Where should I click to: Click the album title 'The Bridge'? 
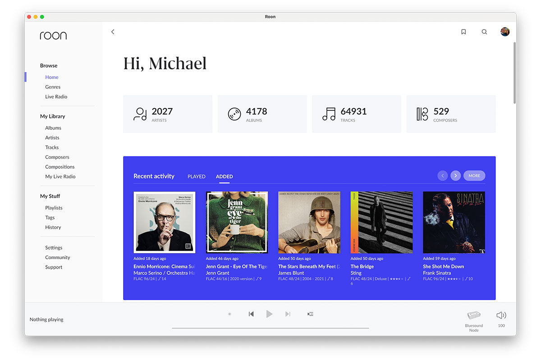[362, 266]
